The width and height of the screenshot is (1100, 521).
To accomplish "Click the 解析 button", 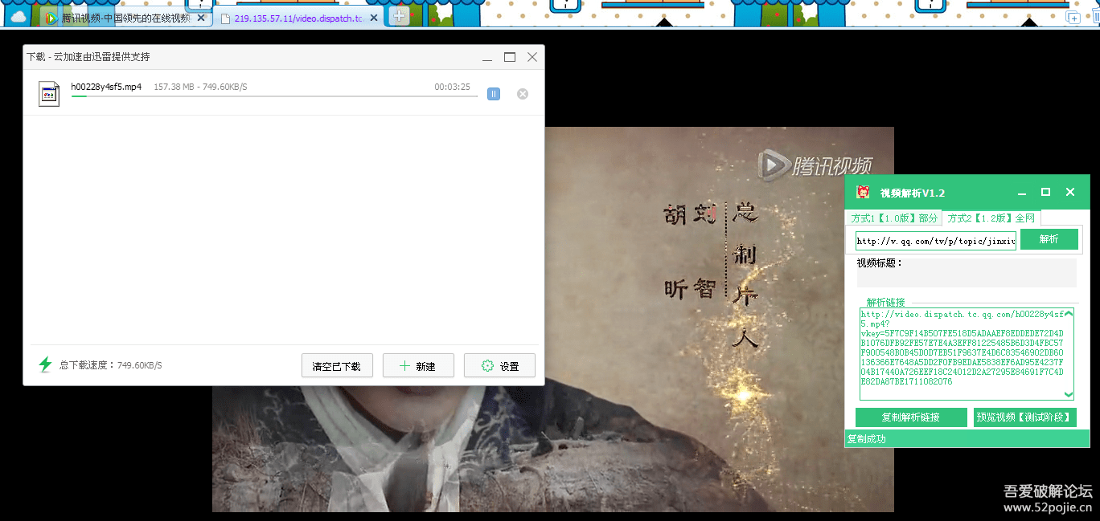I will (1049, 239).
